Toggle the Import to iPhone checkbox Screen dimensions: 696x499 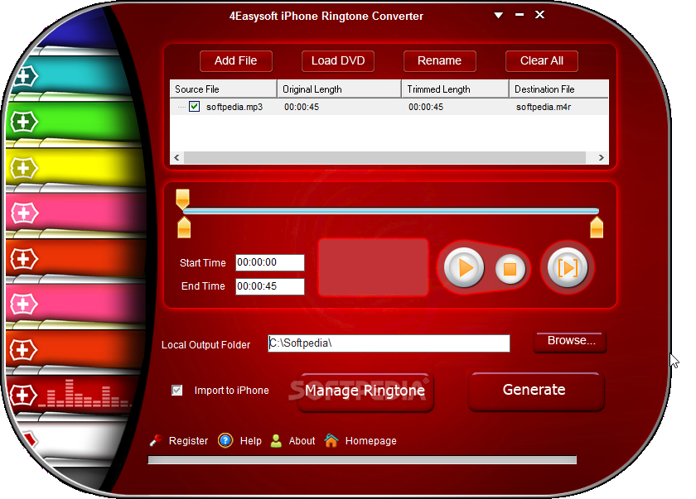pyautogui.click(x=176, y=390)
